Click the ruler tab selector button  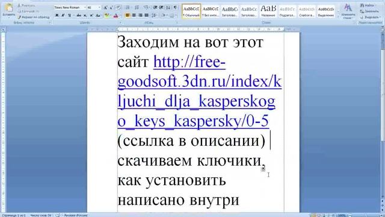(x=3, y=30)
